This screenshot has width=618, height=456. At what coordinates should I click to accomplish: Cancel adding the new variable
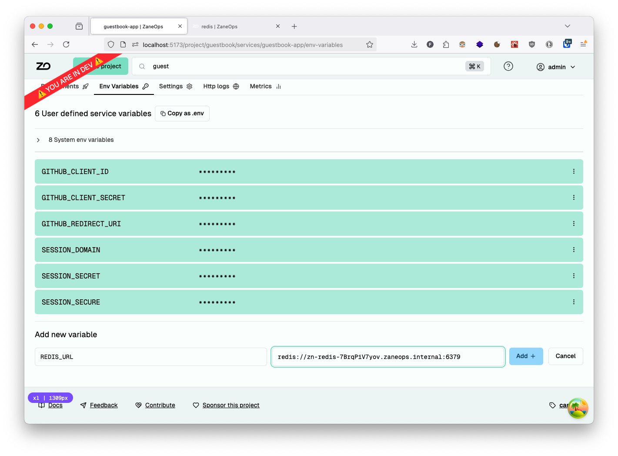pyautogui.click(x=565, y=356)
